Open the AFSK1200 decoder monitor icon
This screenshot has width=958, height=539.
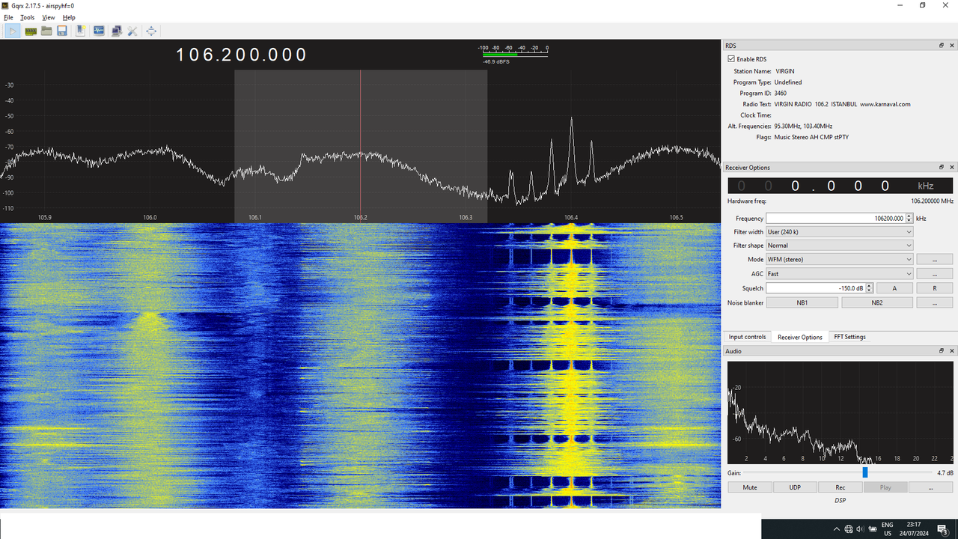[99, 31]
